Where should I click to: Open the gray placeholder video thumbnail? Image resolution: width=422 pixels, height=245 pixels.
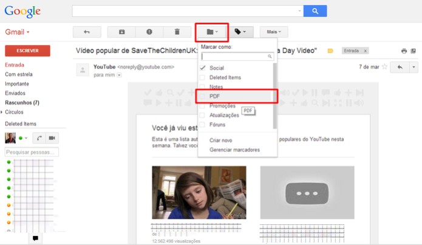tap(307, 193)
